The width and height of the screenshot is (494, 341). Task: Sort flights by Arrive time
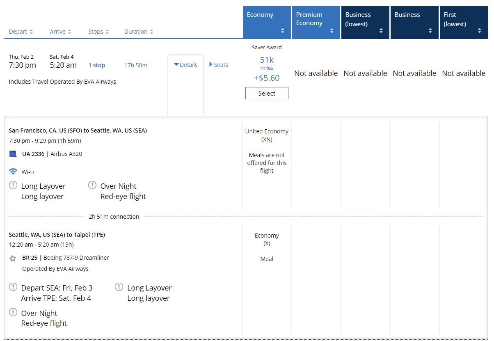click(60, 32)
